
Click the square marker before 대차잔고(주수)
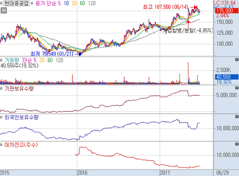click(x=1, y=145)
